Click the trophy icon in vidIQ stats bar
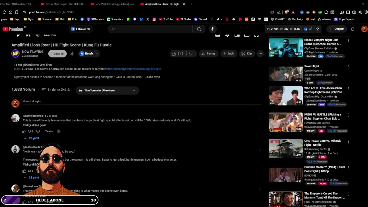 (318, 29)
